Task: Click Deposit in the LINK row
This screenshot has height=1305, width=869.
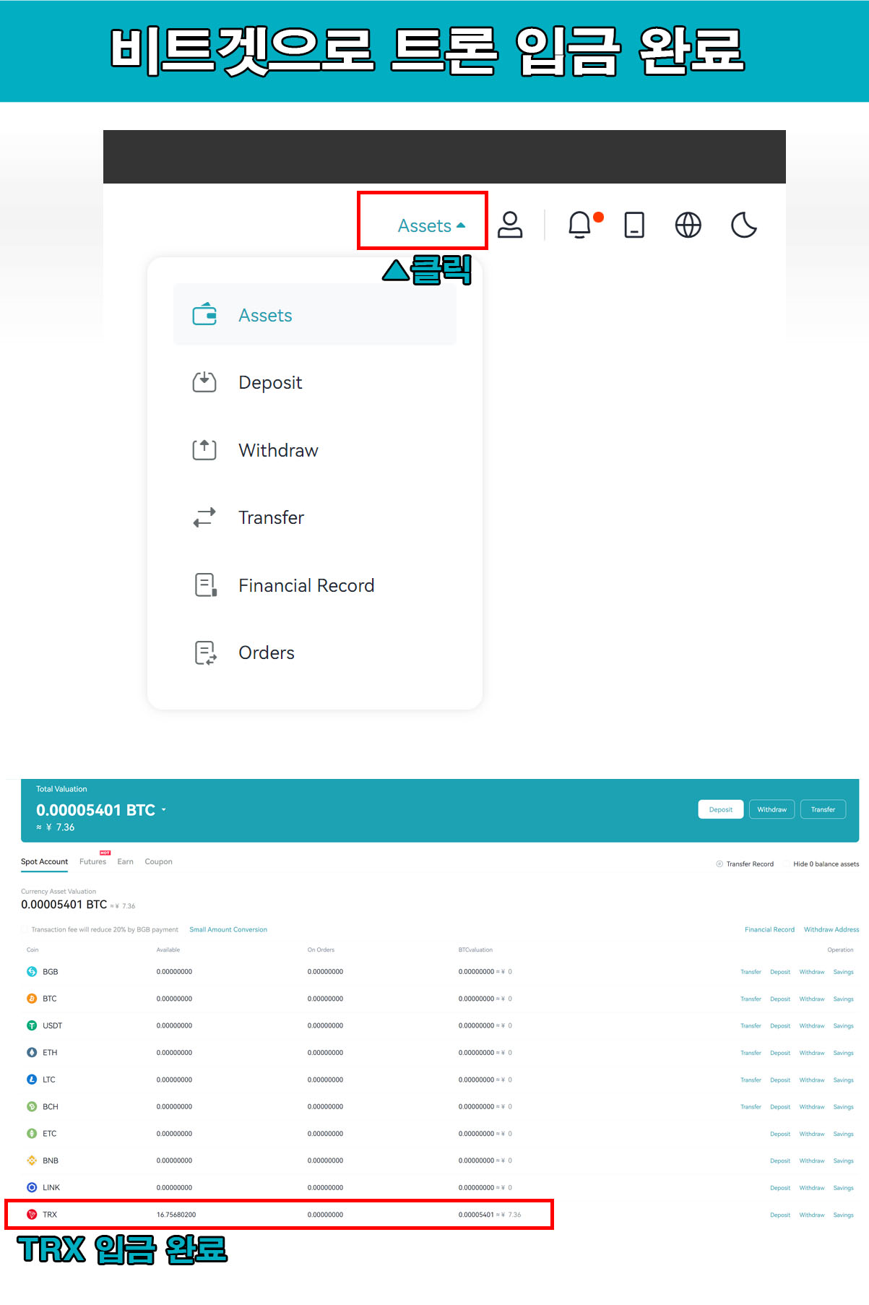Action: point(780,1187)
